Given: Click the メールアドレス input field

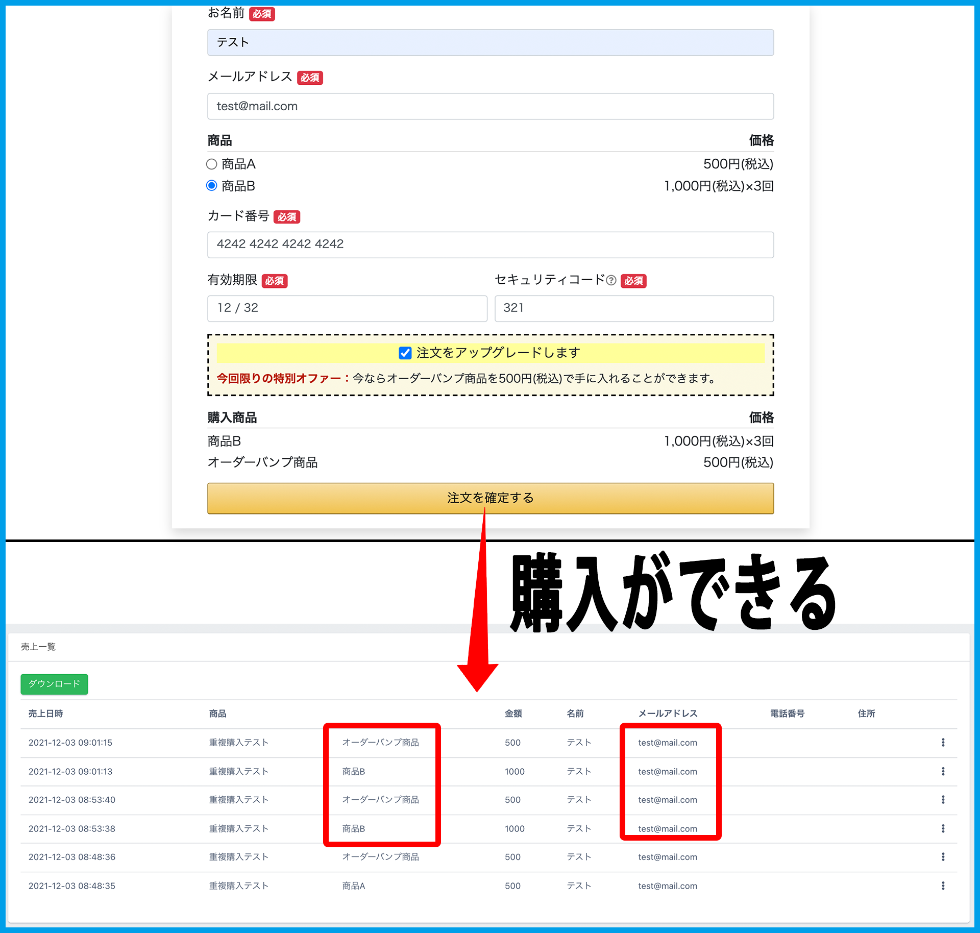Looking at the screenshot, I should (x=490, y=106).
